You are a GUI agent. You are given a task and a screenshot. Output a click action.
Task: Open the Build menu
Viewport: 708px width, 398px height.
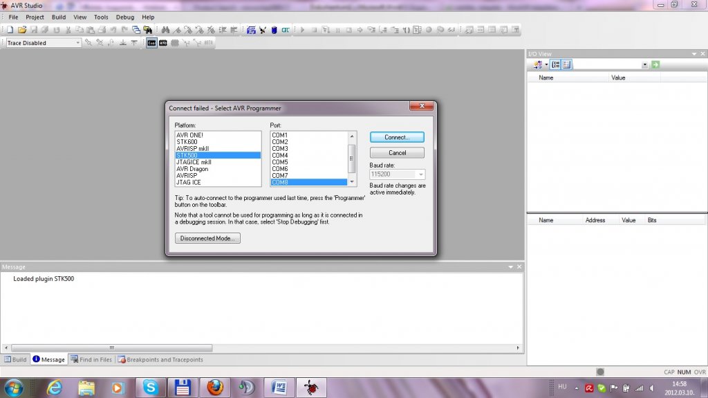(x=59, y=17)
